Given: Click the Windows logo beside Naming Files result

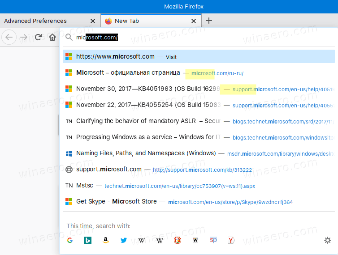Looking at the screenshot, I should click(69, 153).
